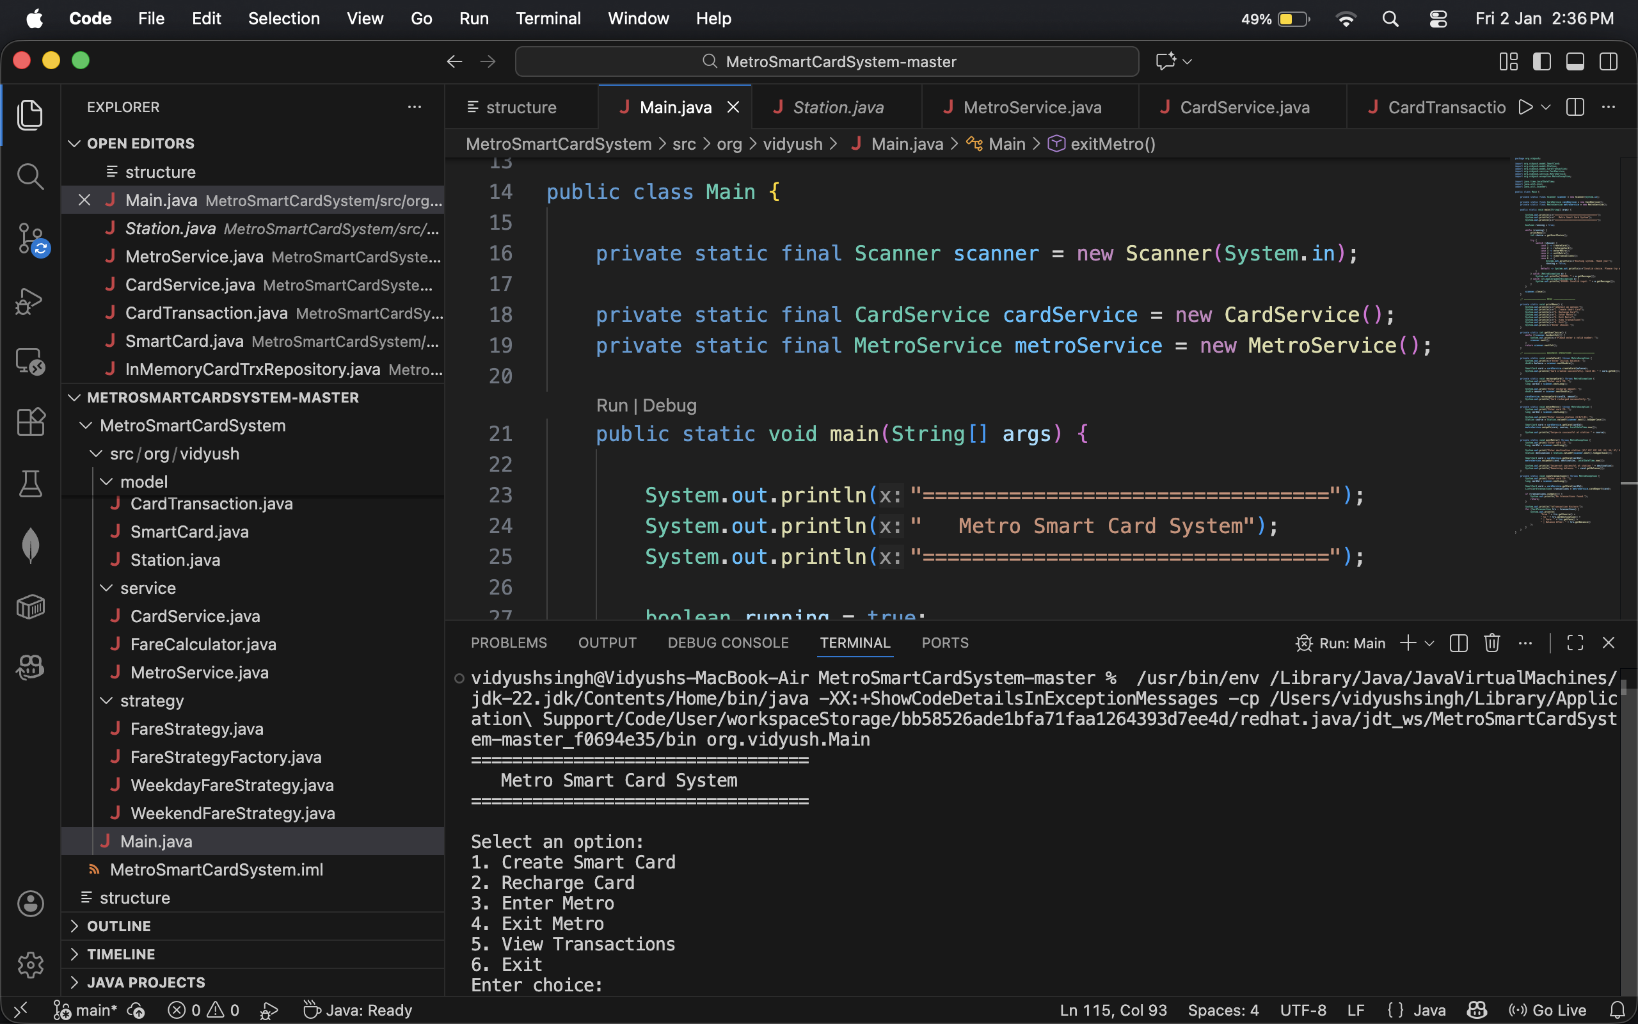The image size is (1638, 1024).
Task: Click the trash icon to kill terminal
Action: tap(1492, 643)
